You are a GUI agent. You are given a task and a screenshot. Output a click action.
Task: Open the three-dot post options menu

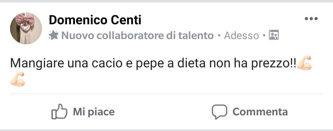(x=311, y=19)
